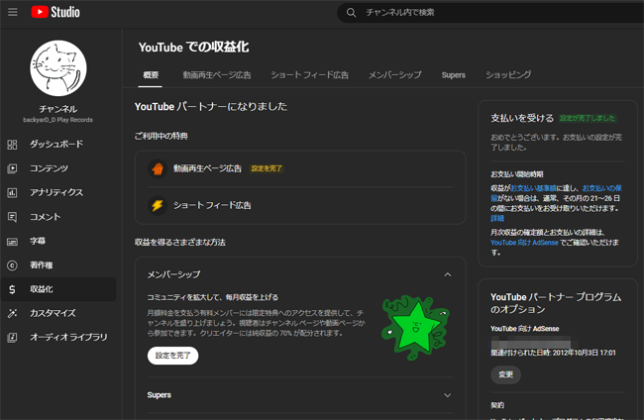Click the 著作権 copyright icon
This screenshot has height=420, width=644.
click(x=12, y=265)
